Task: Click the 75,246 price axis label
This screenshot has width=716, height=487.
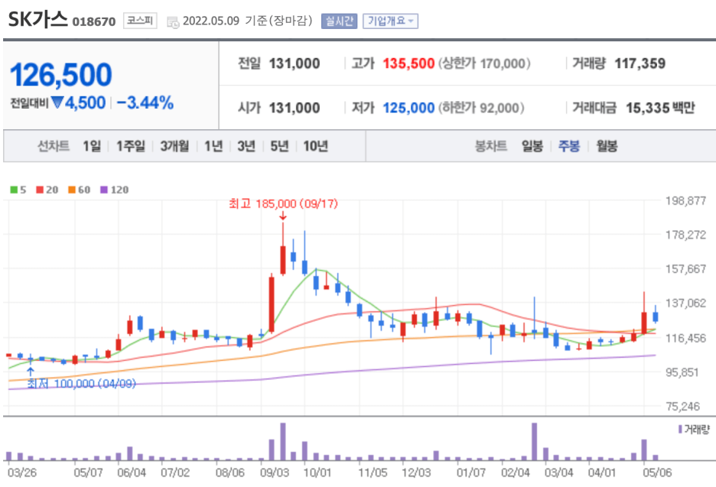Action: coord(682,406)
